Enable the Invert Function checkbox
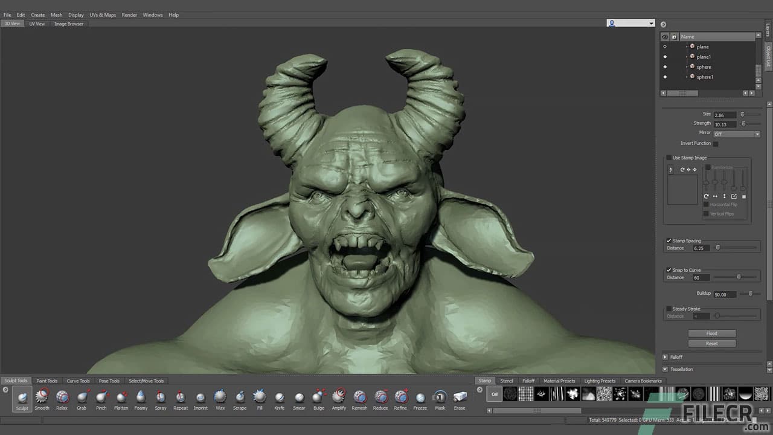The width and height of the screenshot is (773, 435). 716,143
